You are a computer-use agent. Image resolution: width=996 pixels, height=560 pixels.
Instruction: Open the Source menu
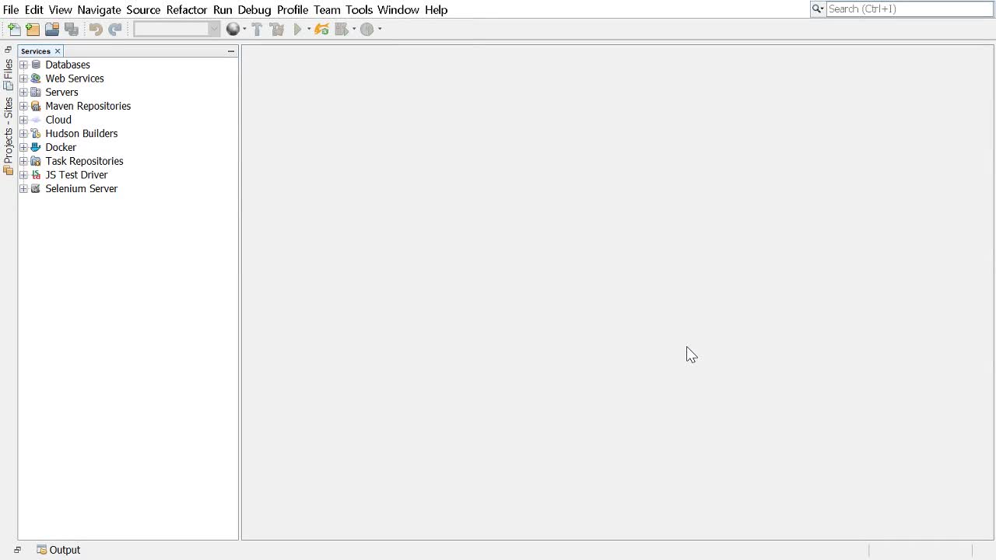143,10
